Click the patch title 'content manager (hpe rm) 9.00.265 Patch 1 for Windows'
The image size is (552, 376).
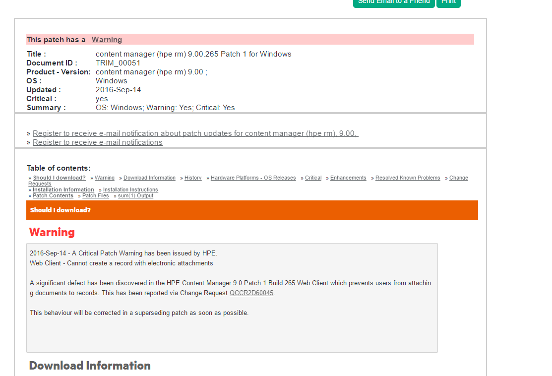coord(193,54)
